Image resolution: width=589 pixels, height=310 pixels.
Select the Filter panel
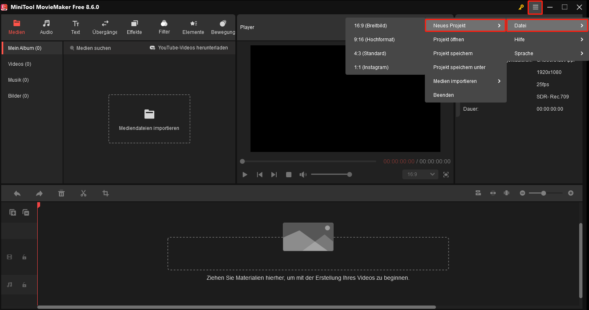[x=164, y=27]
